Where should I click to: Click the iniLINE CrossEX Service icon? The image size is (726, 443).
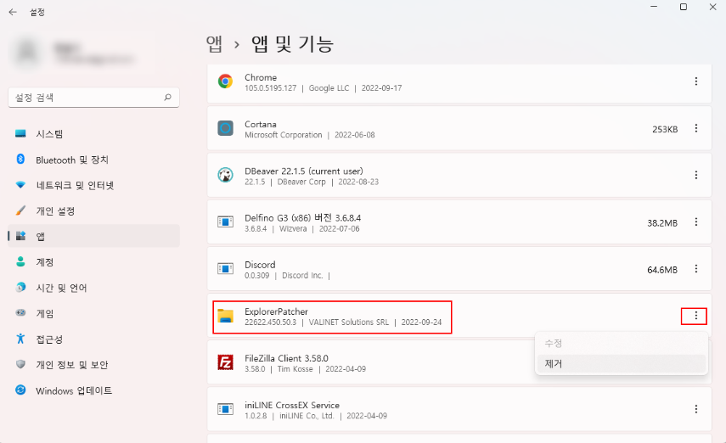coord(226,409)
